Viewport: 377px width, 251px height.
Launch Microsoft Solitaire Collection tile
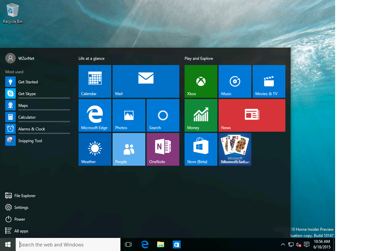coord(235,149)
